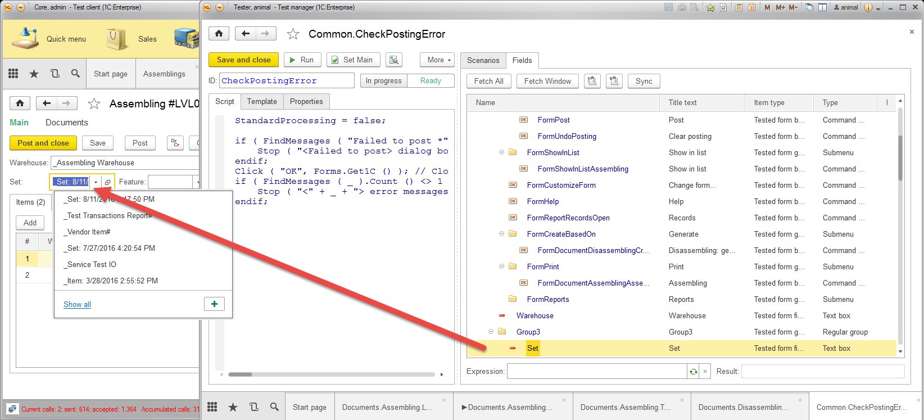This screenshot has height=420, width=924.
Task: Click the fields list vertical scrollbar
Action: tap(900, 157)
